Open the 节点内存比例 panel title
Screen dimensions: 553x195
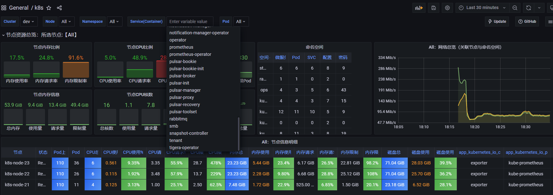(47, 47)
